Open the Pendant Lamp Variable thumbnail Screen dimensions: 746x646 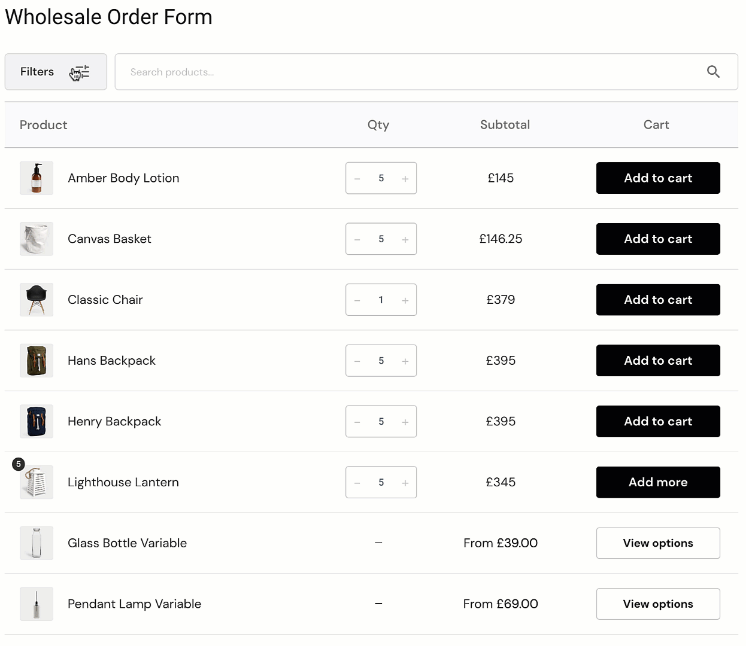point(37,604)
